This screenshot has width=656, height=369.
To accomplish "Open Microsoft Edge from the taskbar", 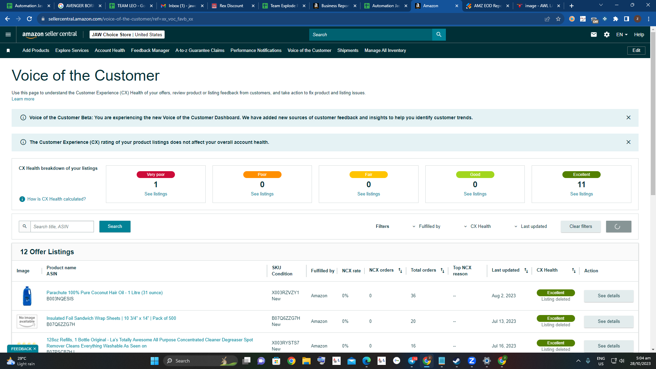I will (x=367, y=361).
